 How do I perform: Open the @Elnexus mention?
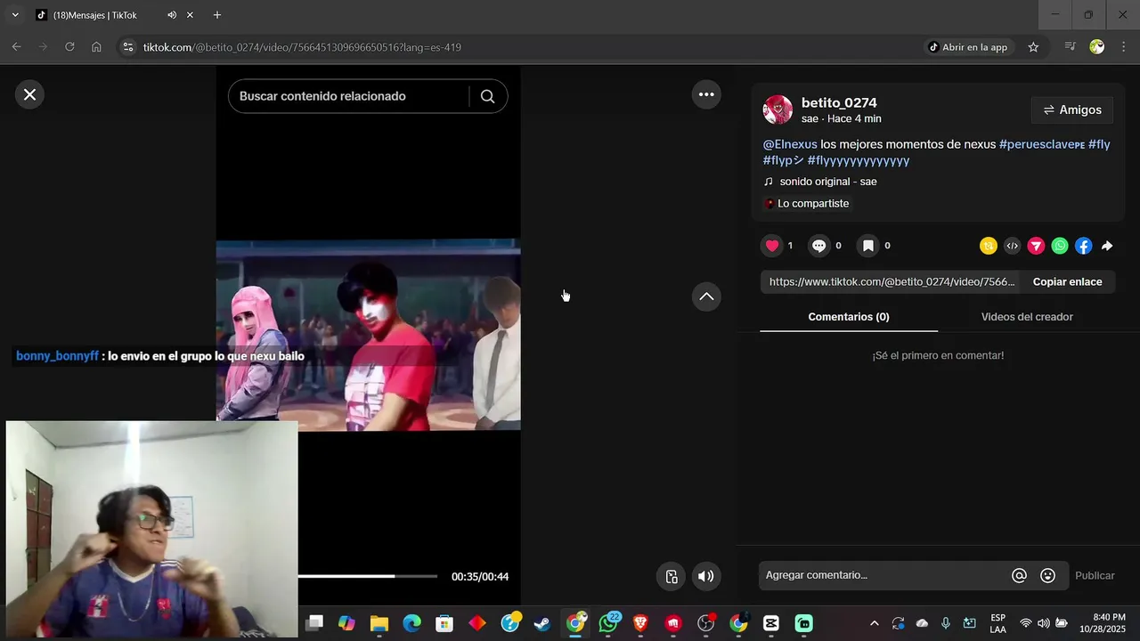point(790,144)
